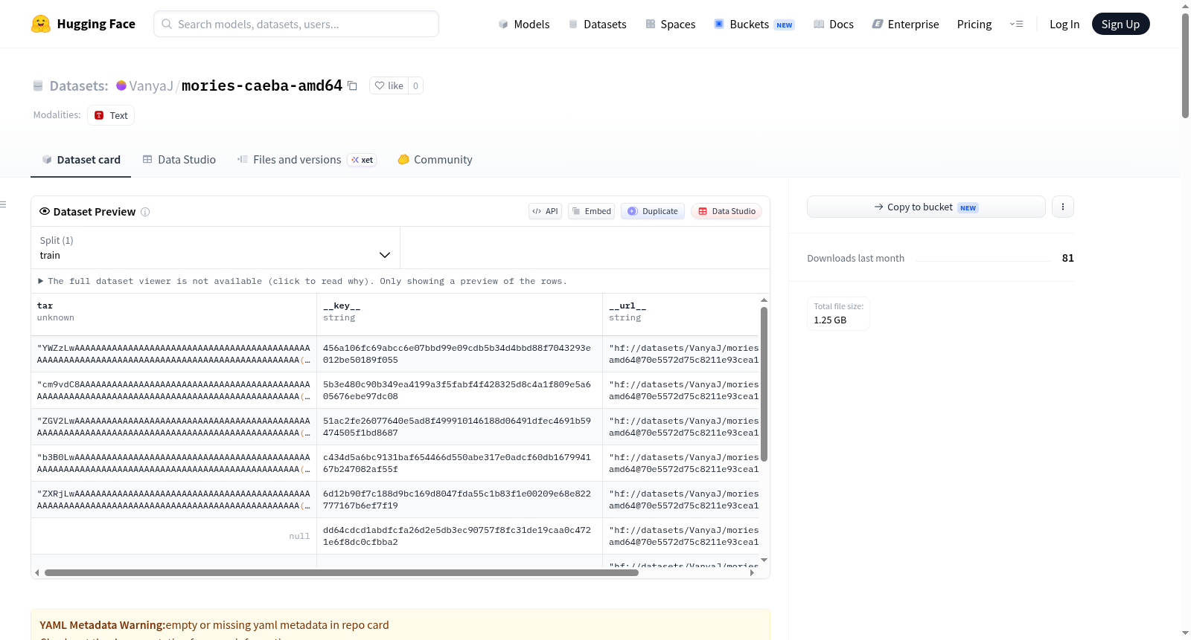
Task: Click the Text modality tag
Action: click(111, 115)
